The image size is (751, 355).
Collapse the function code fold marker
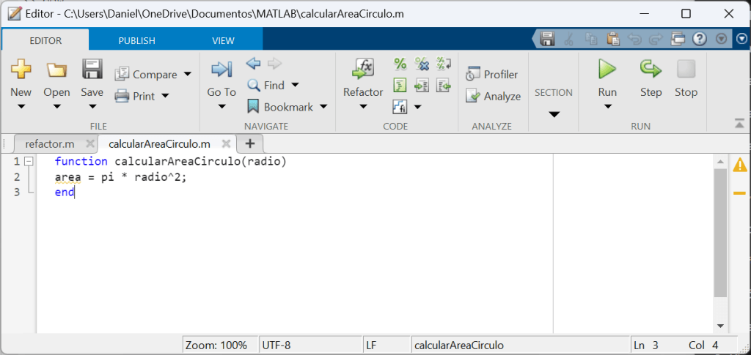coord(28,161)
